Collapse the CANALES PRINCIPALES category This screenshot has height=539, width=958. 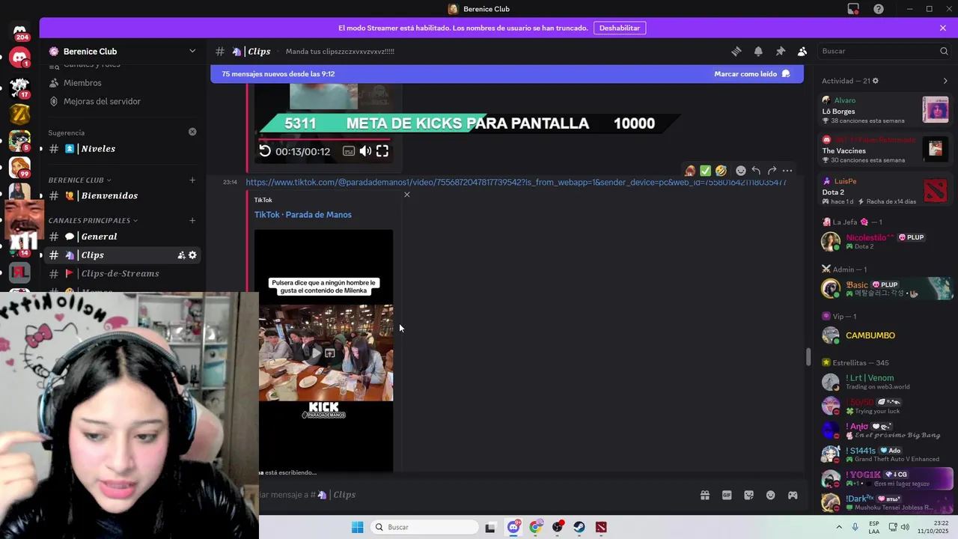[93, 221]
